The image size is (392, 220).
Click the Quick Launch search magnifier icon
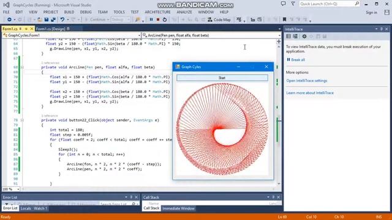click(357, 4)
